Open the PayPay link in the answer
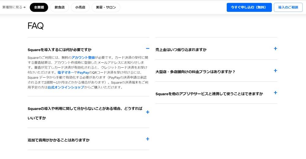Image resolution: width=306 pixels, height=159 pixels. 83,72
